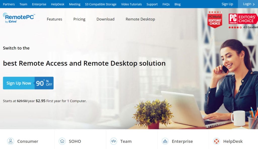Viewport: 258px width, 149px height.
Task: Click the '4.0 Excellent' rating text
Action: tap(251, 27)
